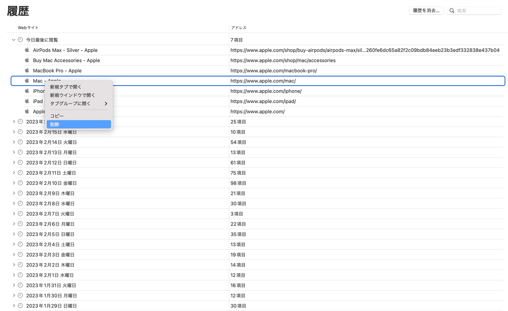The height and width of the screenshot is (311, 508).
Task: Click clock icon beside 2023年2月14日 火曜日
Action: (x=20, y=142)
